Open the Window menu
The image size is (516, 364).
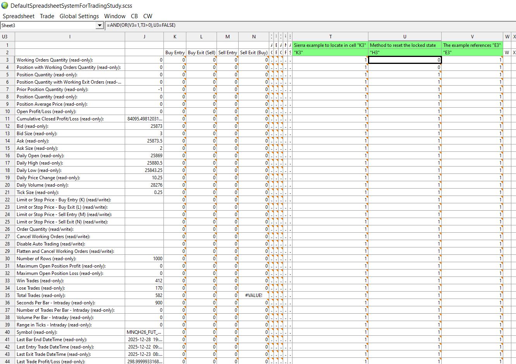(115, 16)
